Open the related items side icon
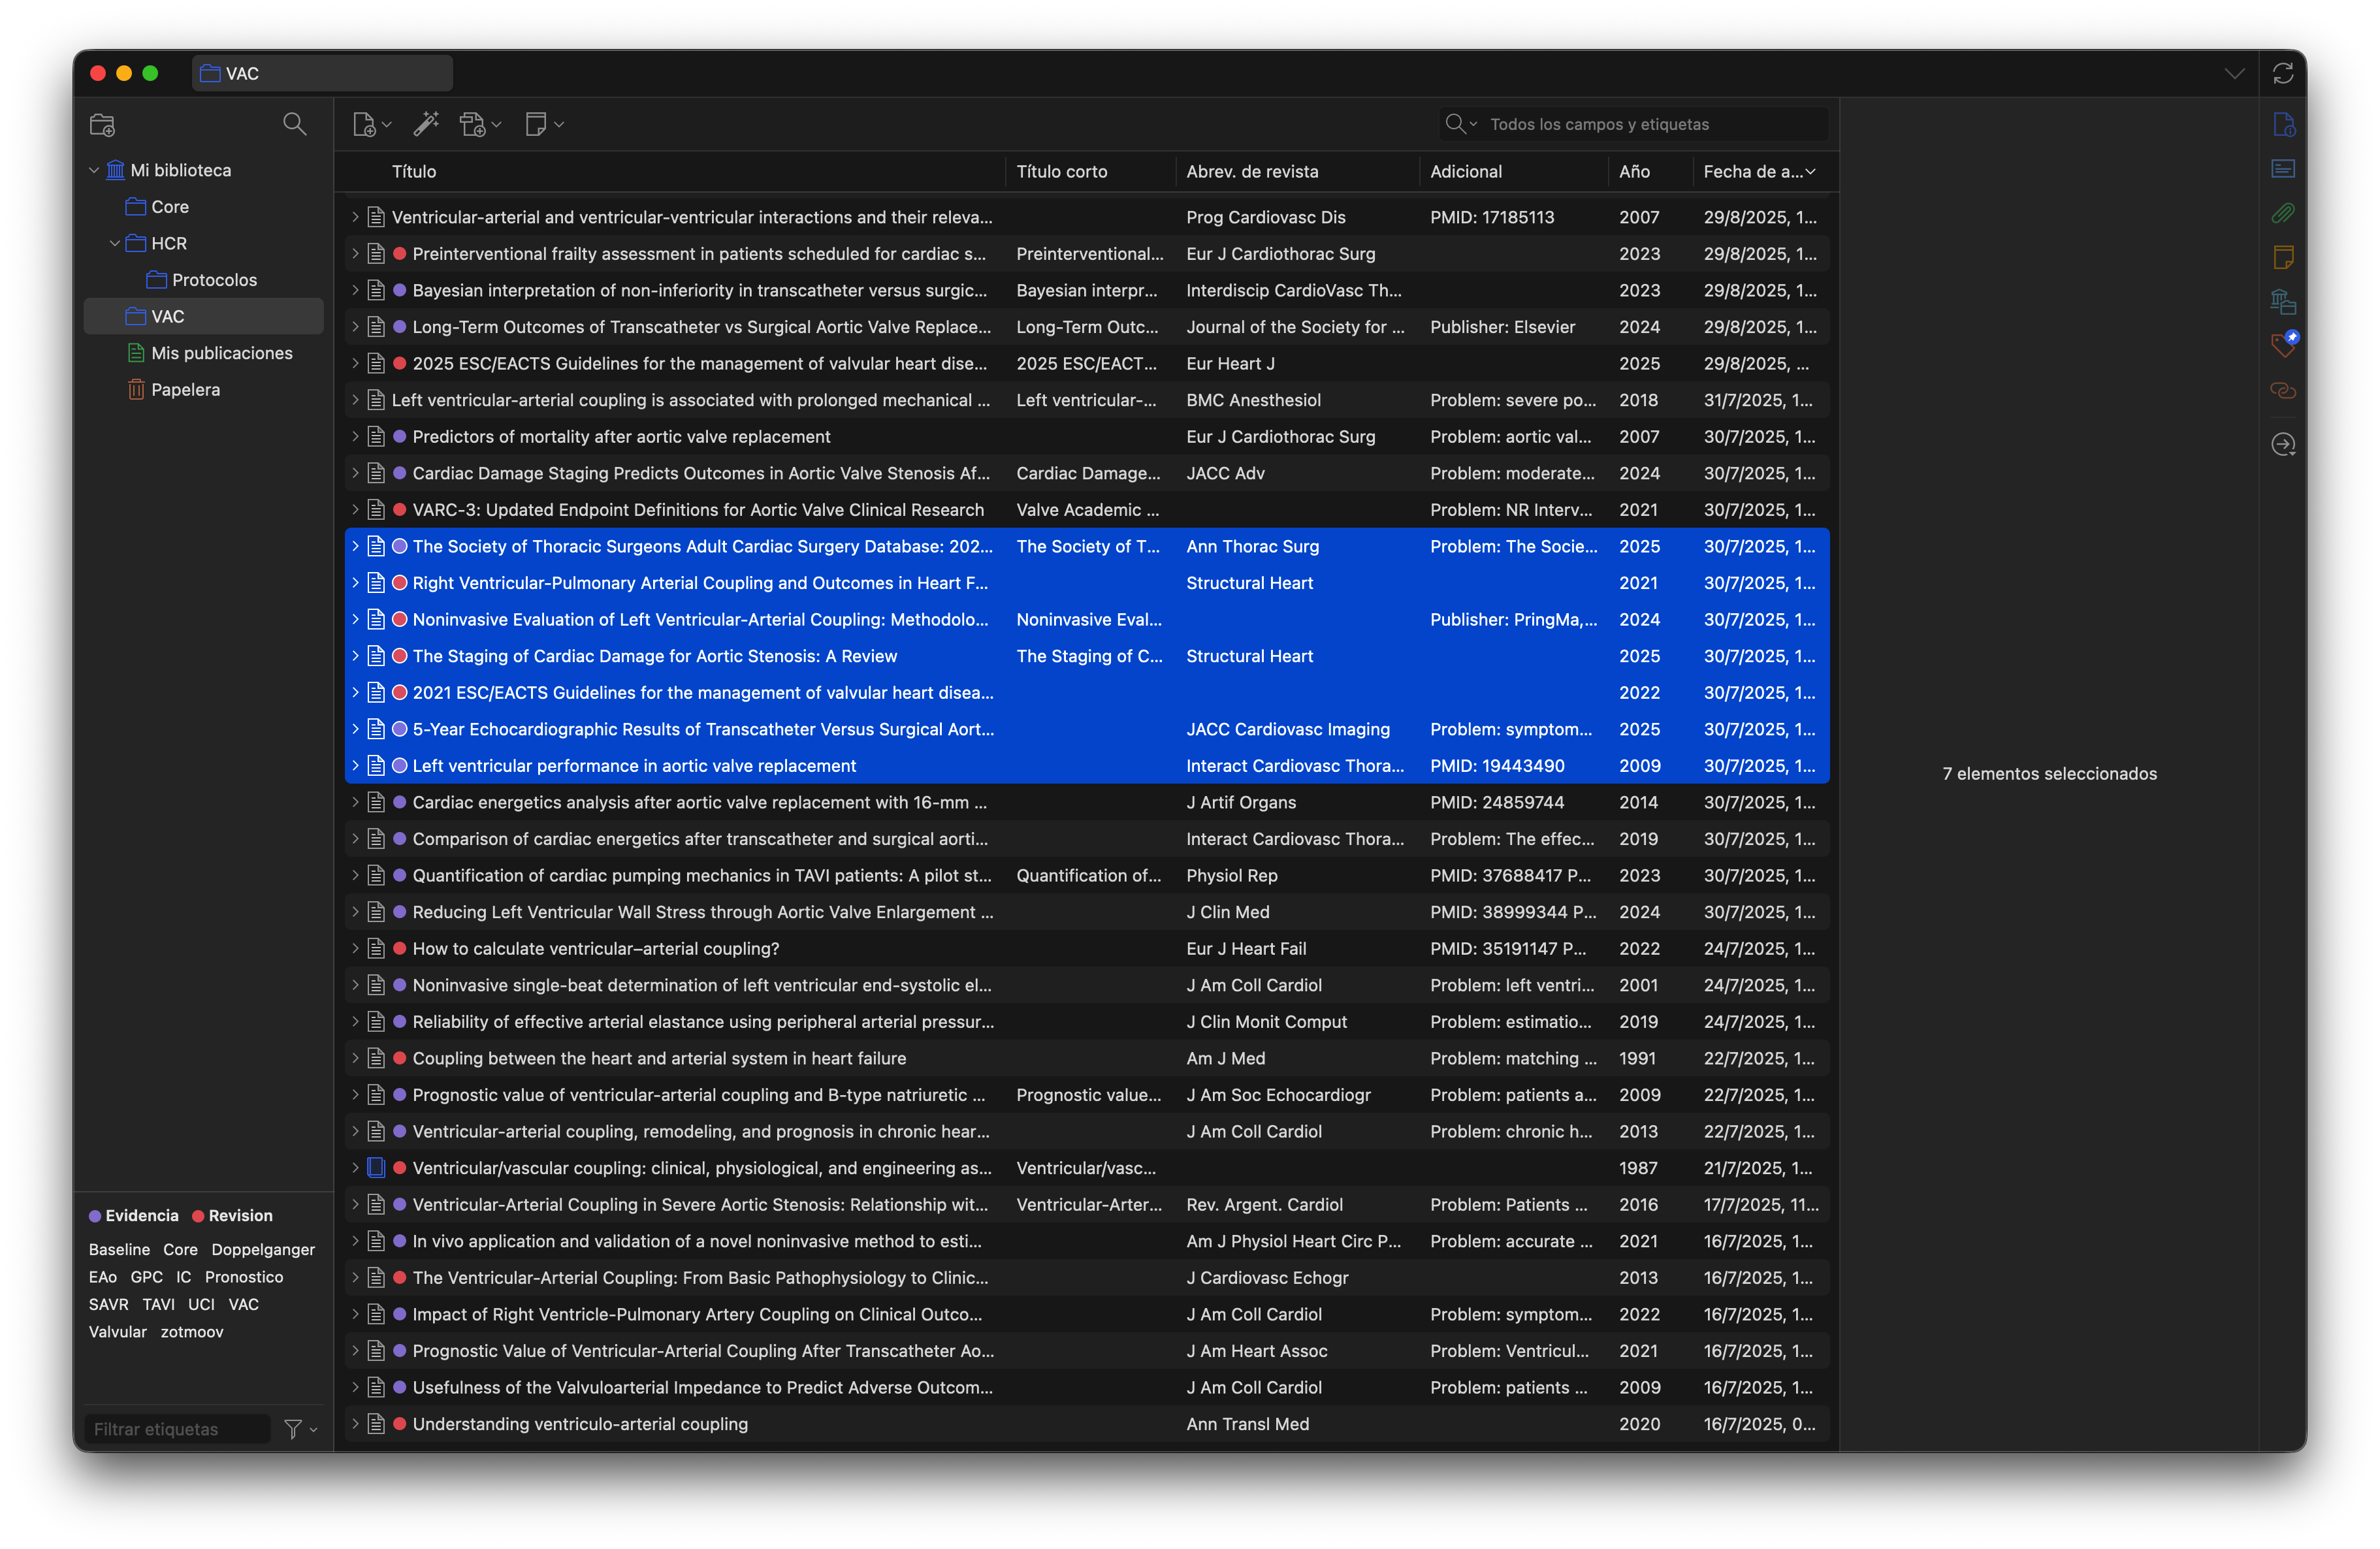The height and width of the screenshot is (1549, 2380). tap(2283, 390)
